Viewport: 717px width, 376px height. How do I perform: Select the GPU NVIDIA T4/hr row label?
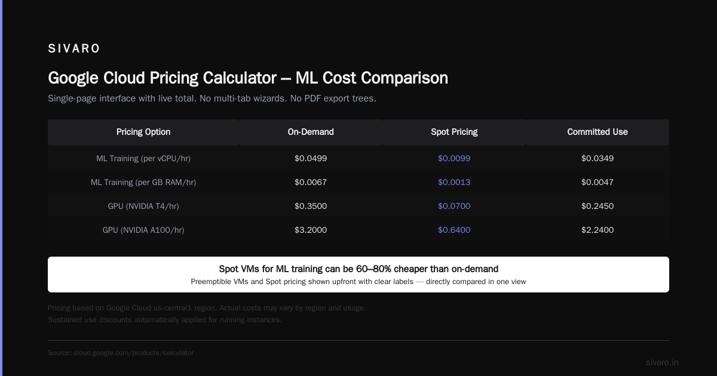click(x=143, y=206)
